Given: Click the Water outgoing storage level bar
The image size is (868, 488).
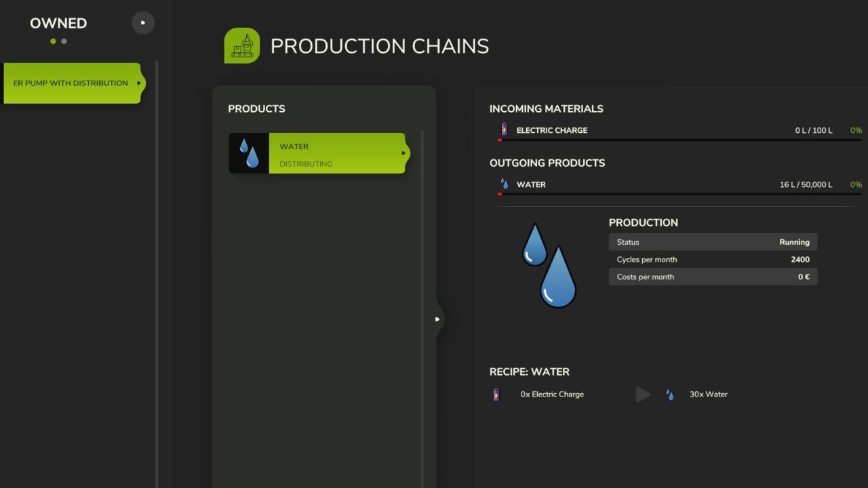Looking at the screenshot, I should coord(678,194).
